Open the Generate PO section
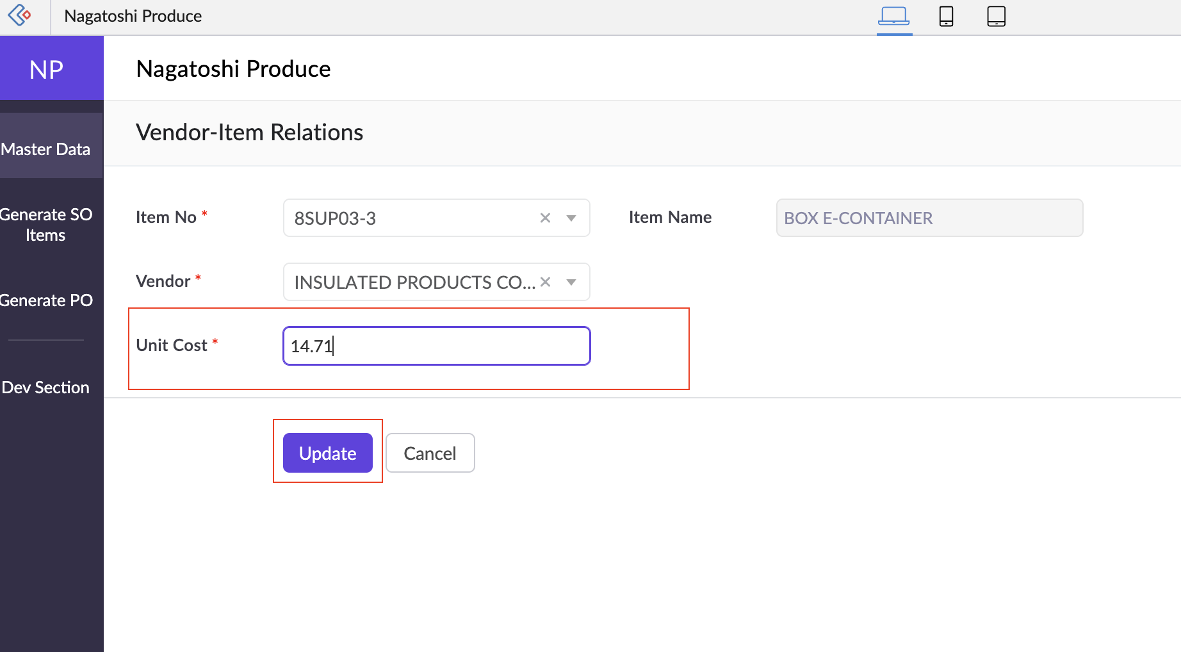 (x=46, y=300)
